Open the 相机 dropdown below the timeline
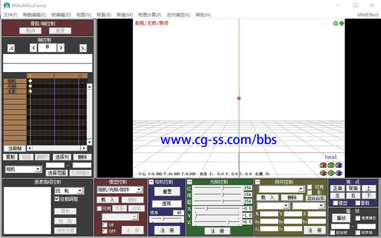The width and height of the screenshot is (381, 238). [38, 169]
